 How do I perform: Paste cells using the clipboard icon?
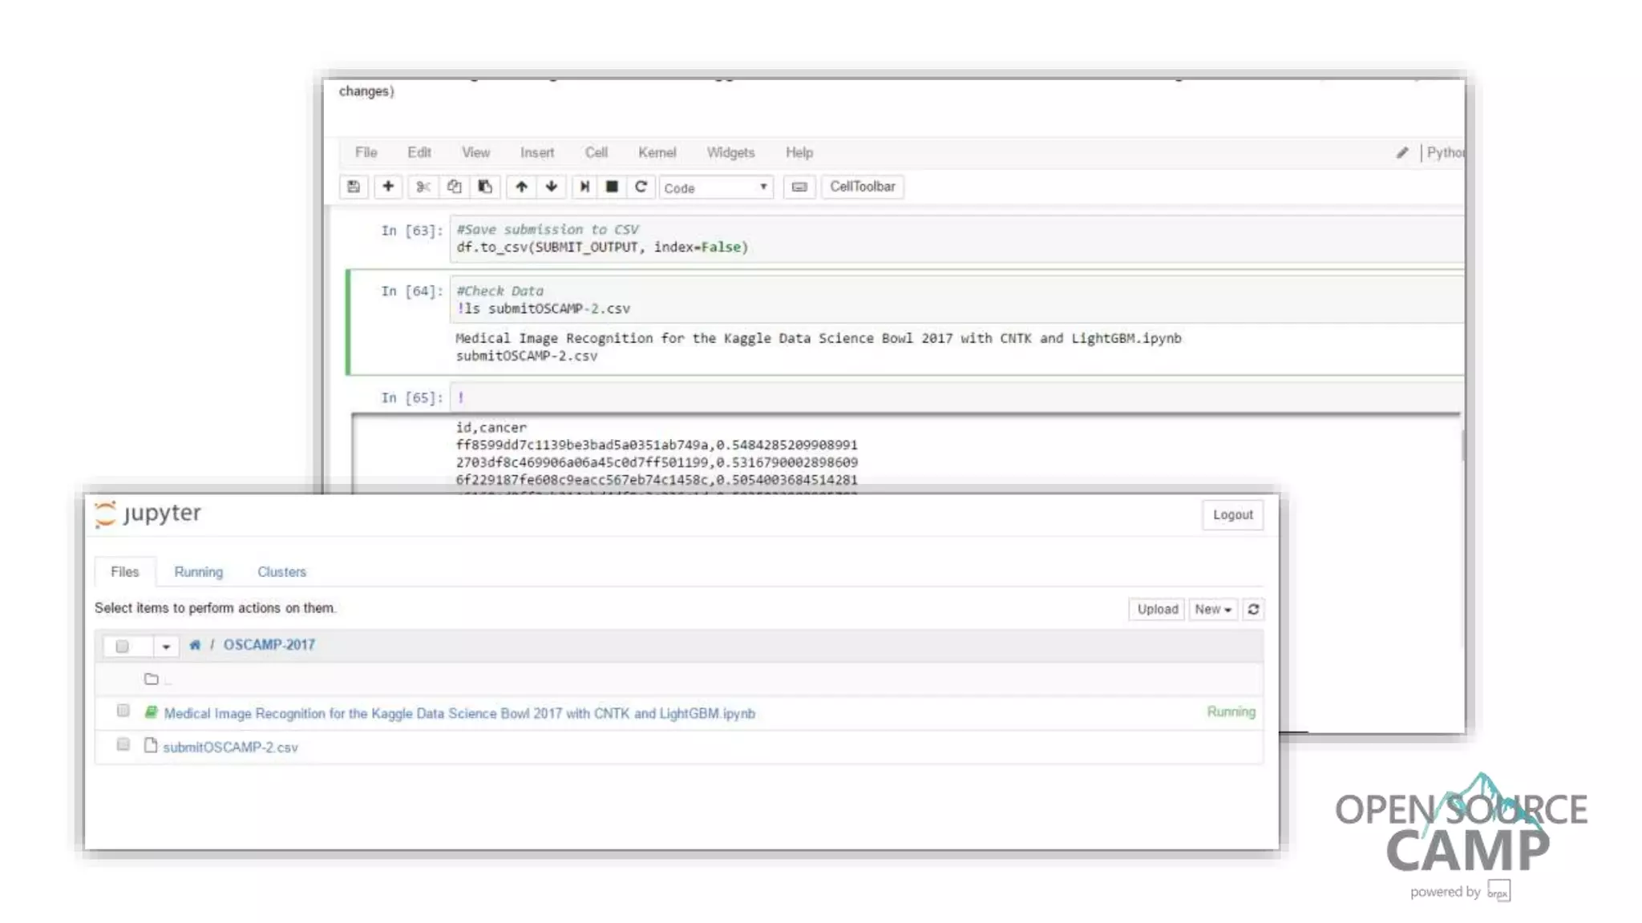pyautogui.click(x=485, y=187)
